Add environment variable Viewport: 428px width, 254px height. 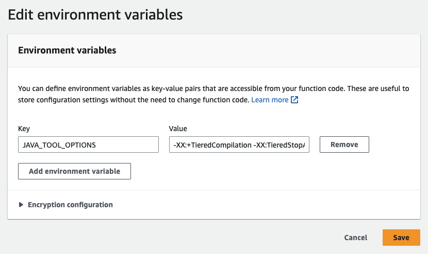pos(74,171)
